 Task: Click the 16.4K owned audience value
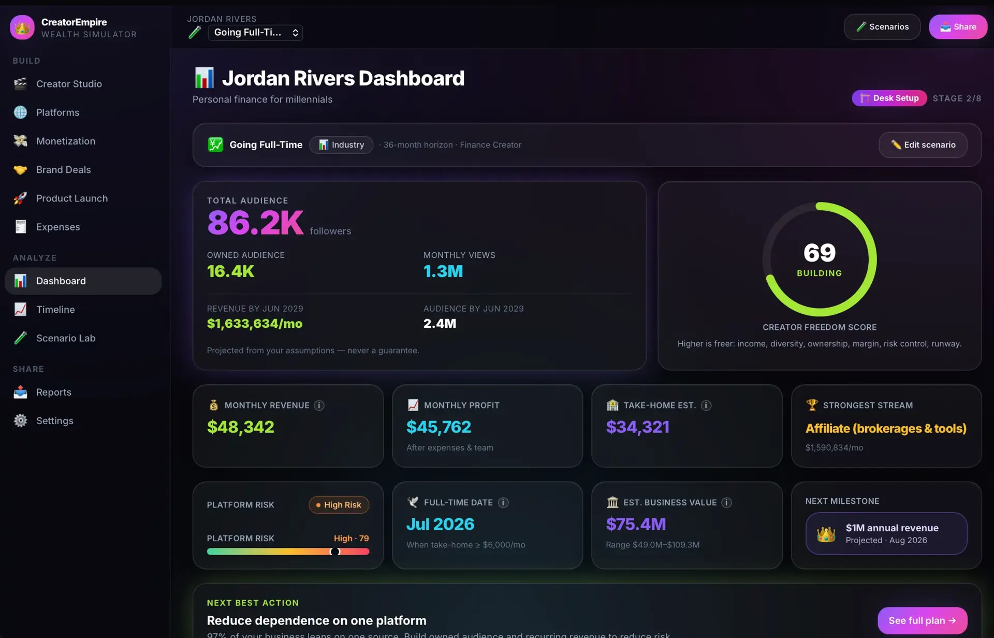[230, 271]
